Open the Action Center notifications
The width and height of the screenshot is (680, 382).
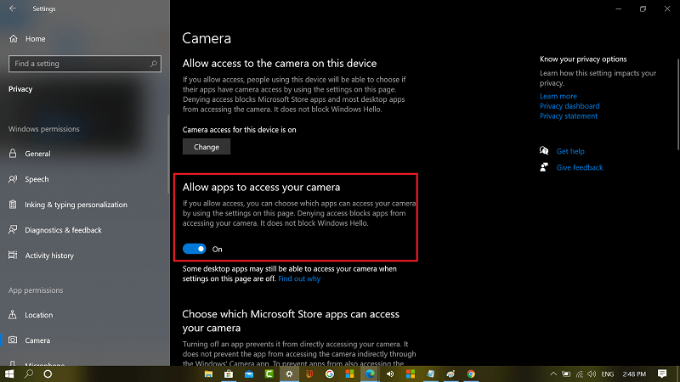pyautogui.click(x=662, y=374)
